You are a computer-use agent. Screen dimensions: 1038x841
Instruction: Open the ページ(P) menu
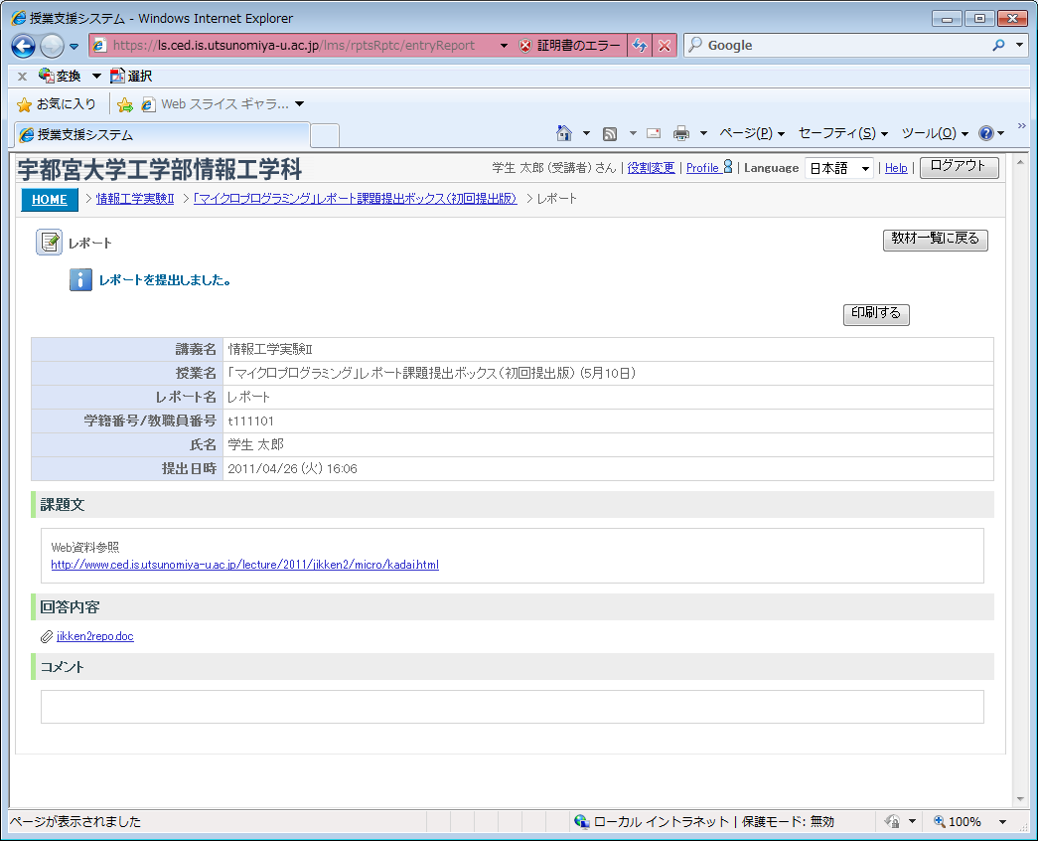(751, 133)
